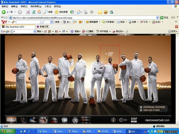Switch to the Yahoo taskbar window

[59, 131]
